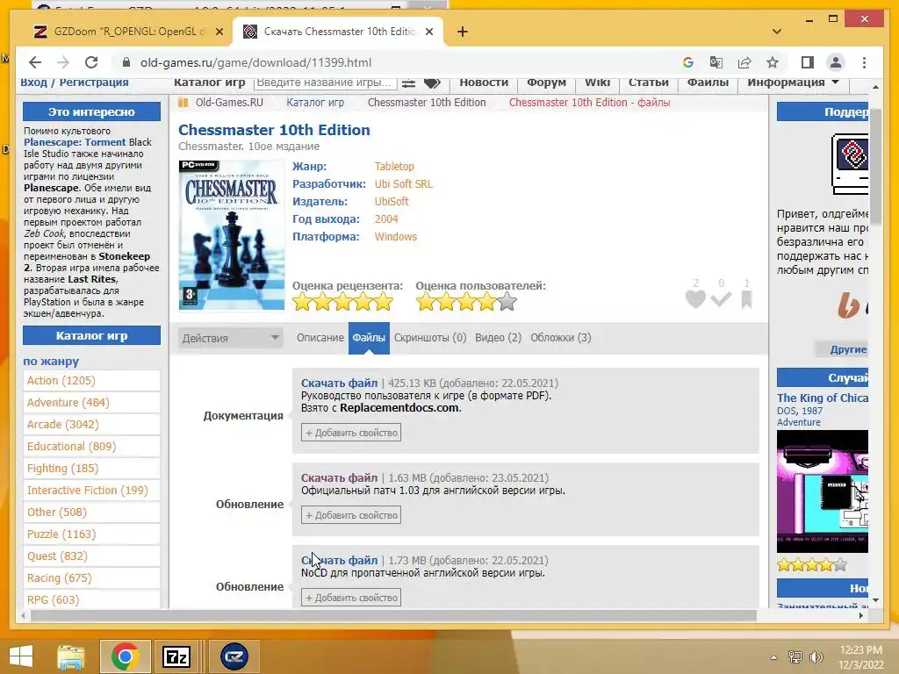Open the Replacementdocs.com link

click(x=399, y=407)
